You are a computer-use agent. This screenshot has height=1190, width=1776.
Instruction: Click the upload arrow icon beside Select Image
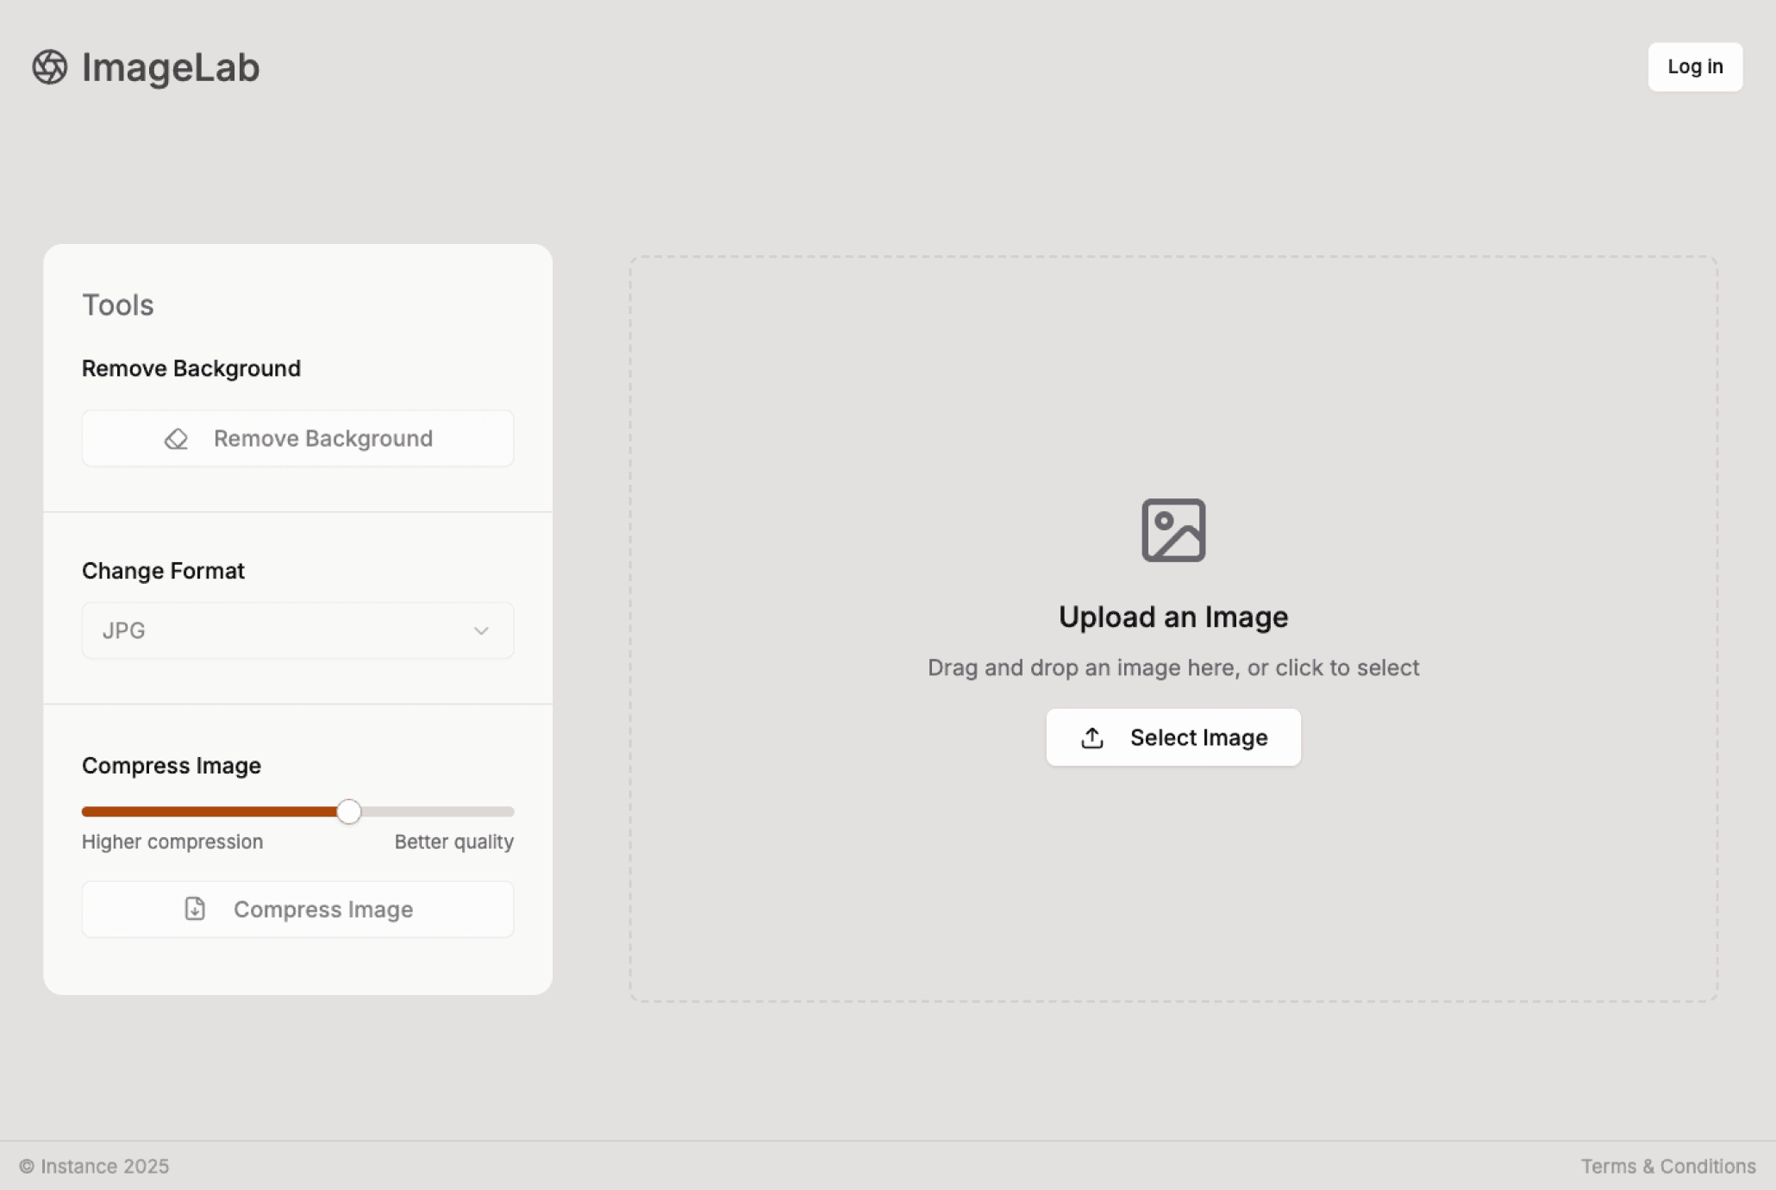coord(1092,738)
